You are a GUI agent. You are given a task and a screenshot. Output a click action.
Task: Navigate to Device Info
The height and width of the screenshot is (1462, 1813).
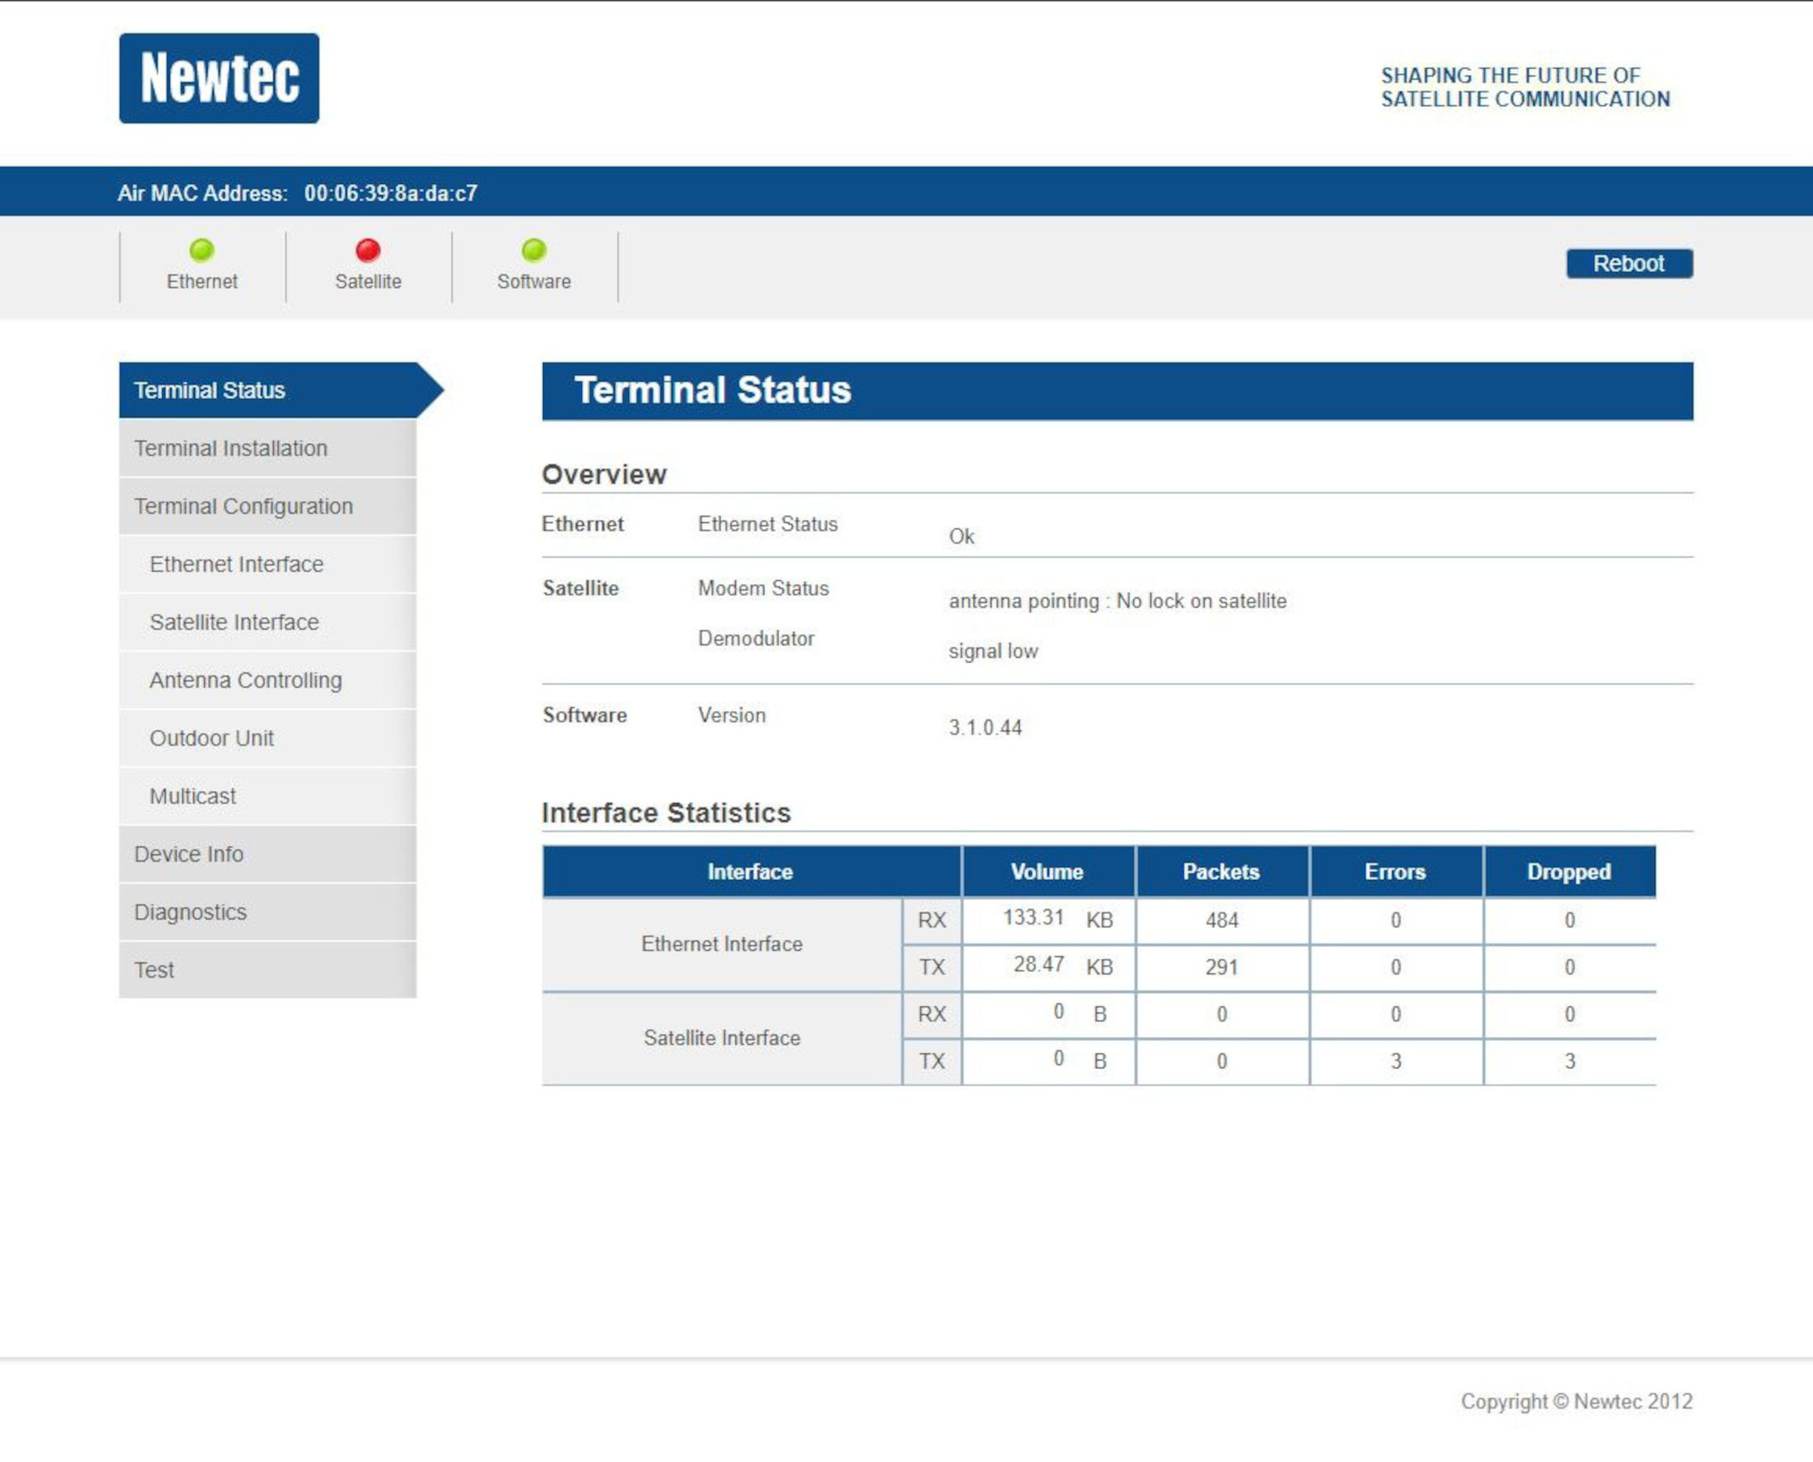pyautogui.click(x=189, y=855)
